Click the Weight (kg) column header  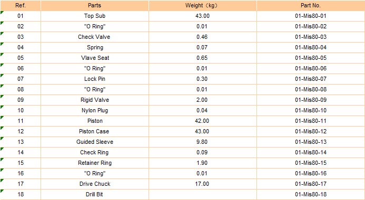tap(203, 5)
